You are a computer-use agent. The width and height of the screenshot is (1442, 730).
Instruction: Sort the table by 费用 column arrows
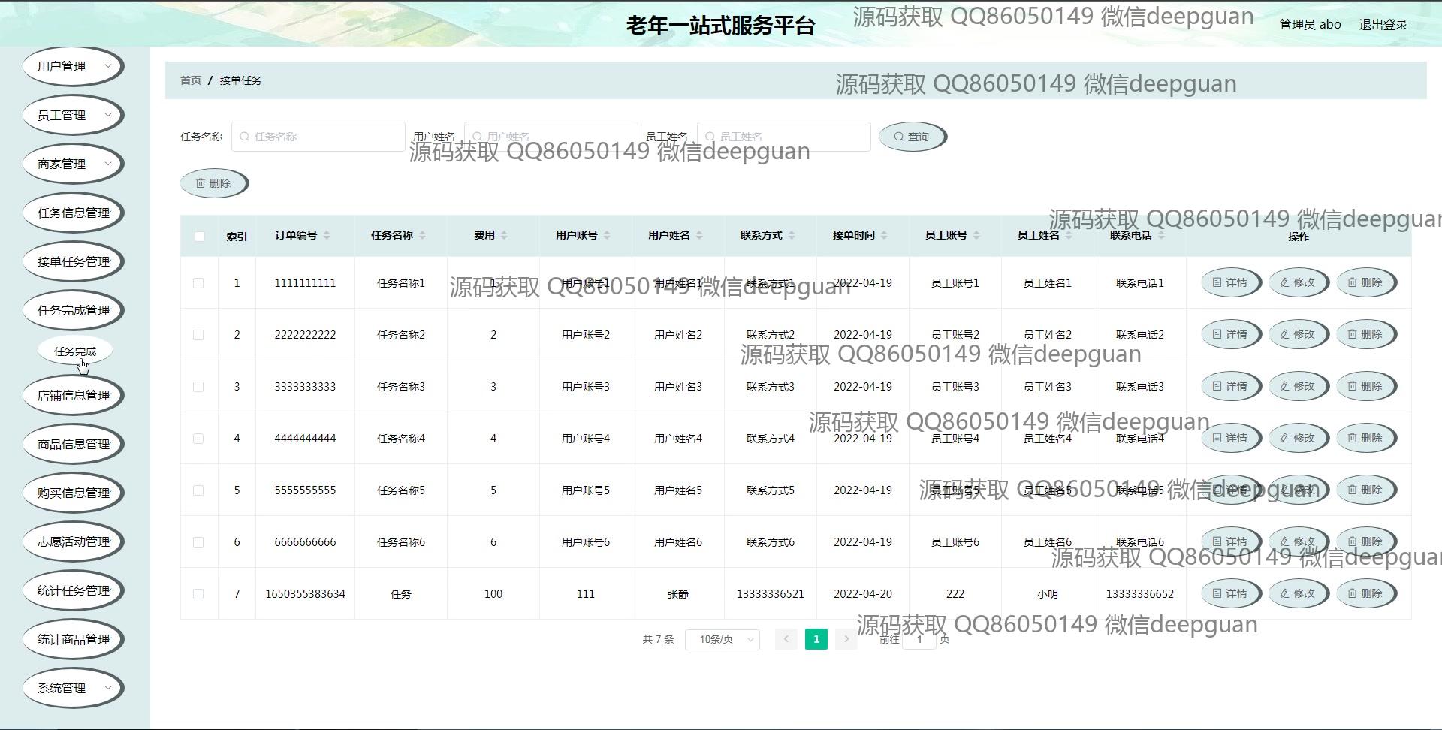(504, 236)
